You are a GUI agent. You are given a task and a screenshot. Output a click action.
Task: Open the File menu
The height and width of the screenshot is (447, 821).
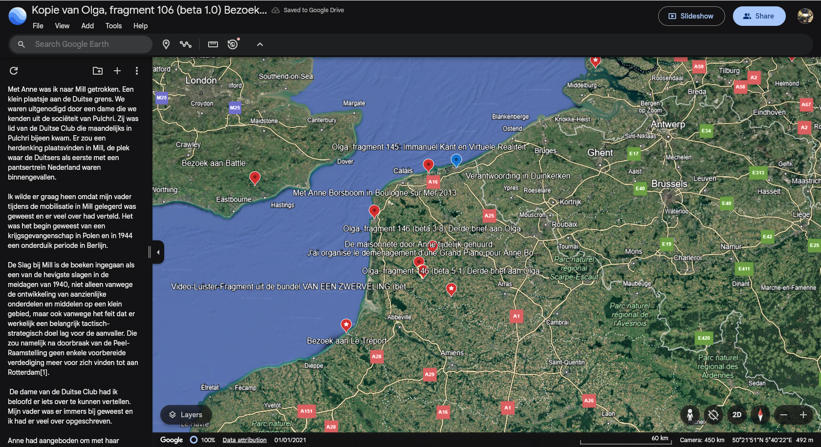38,26
